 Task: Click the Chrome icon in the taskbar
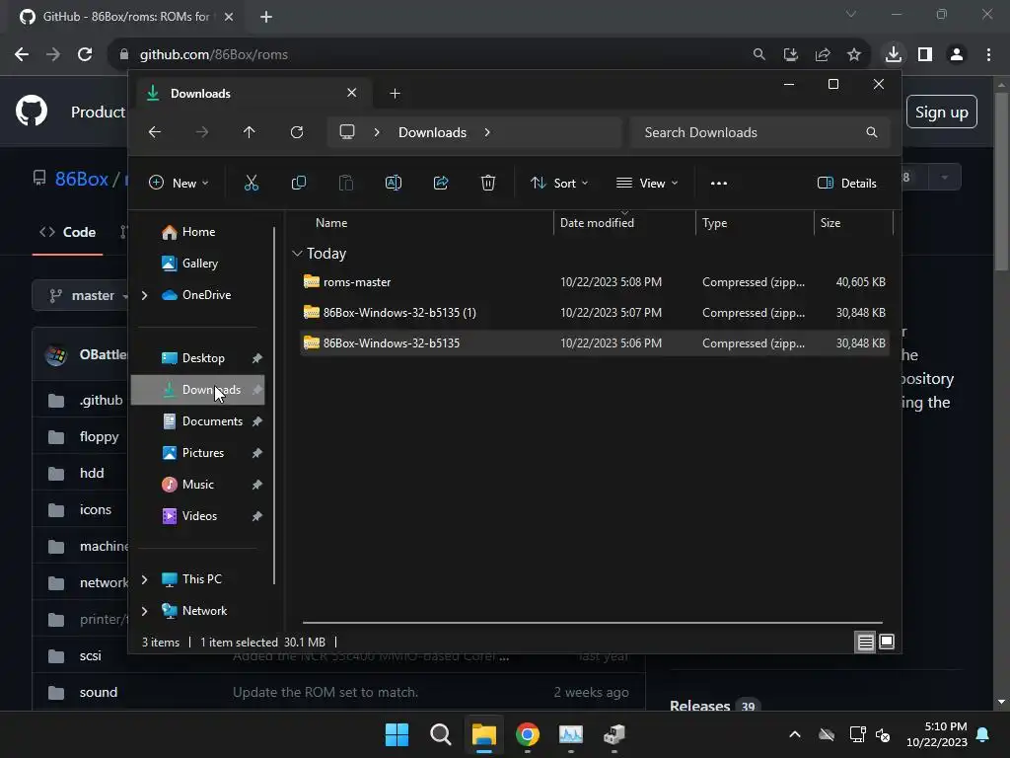coord(528,734)
